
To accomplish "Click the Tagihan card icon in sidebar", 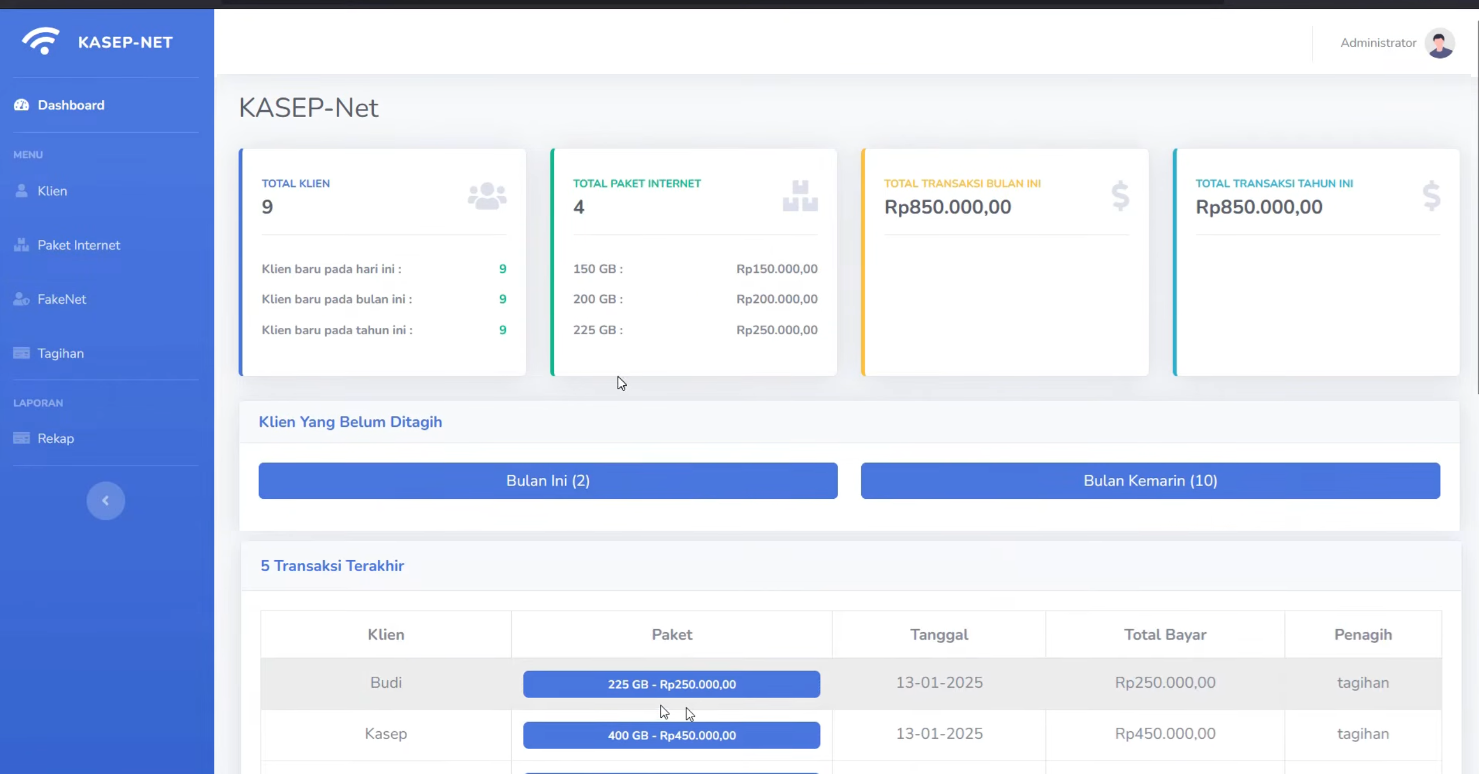I will coord(21,353).
